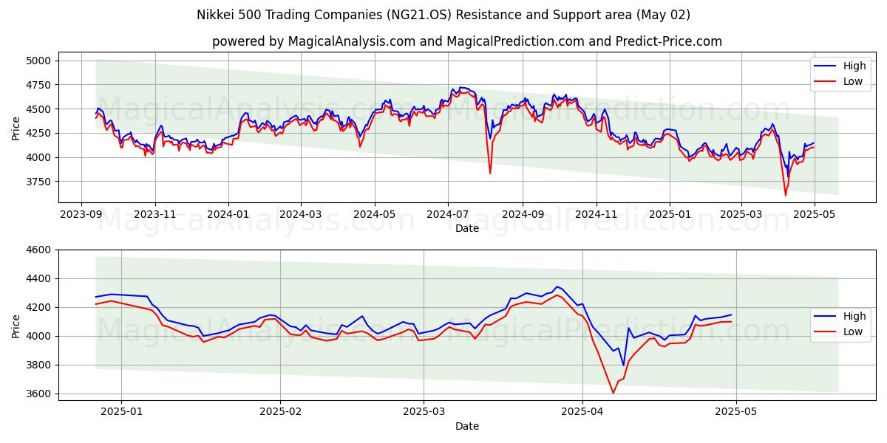Click the 2025-02 tick label on bottom chart

click(282, 412)
